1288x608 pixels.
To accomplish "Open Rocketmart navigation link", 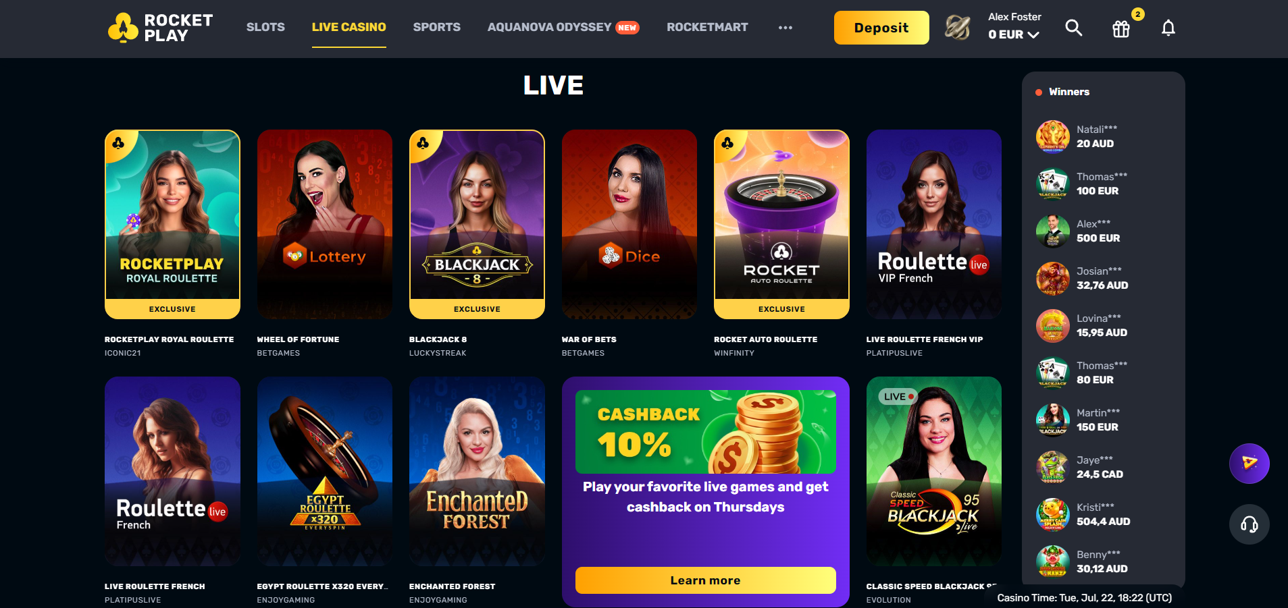I will point(707,27).
